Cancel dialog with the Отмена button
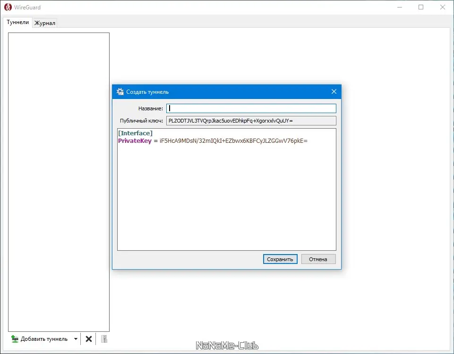Screen dimensions: 454x354 318,259
